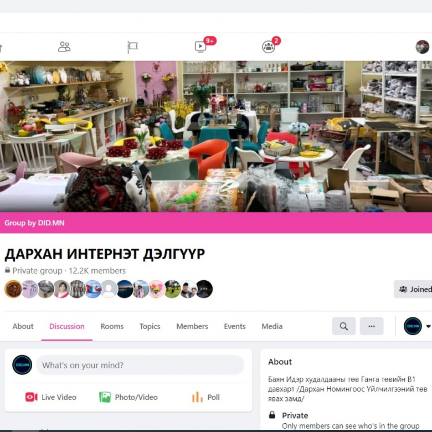Click the grey default silhouette member avatar

click(109, 289)
